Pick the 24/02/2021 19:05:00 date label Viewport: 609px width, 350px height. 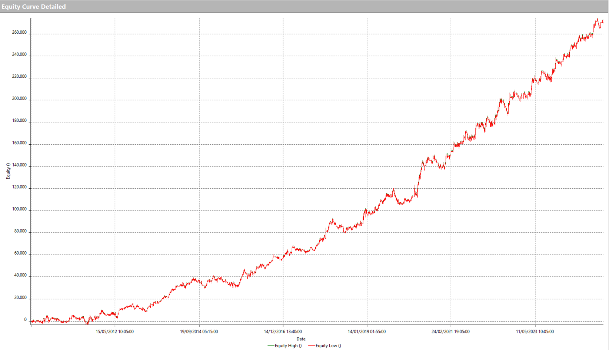pos(450,332)
